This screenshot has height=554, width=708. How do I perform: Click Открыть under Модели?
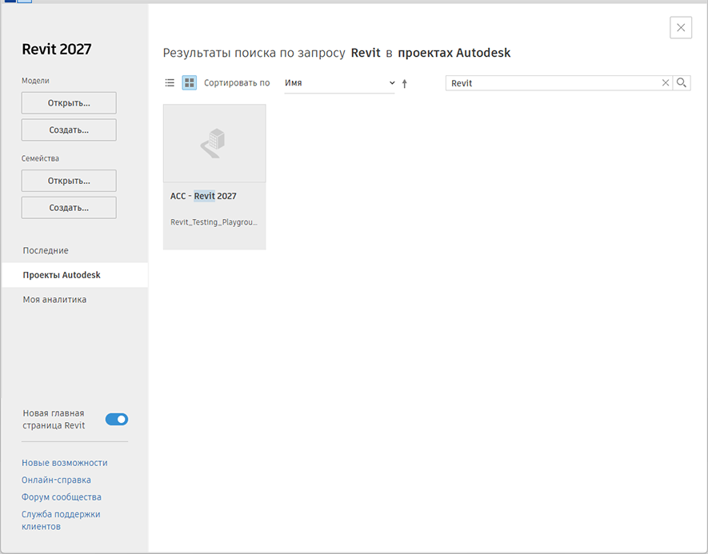[x=69, y=103]
